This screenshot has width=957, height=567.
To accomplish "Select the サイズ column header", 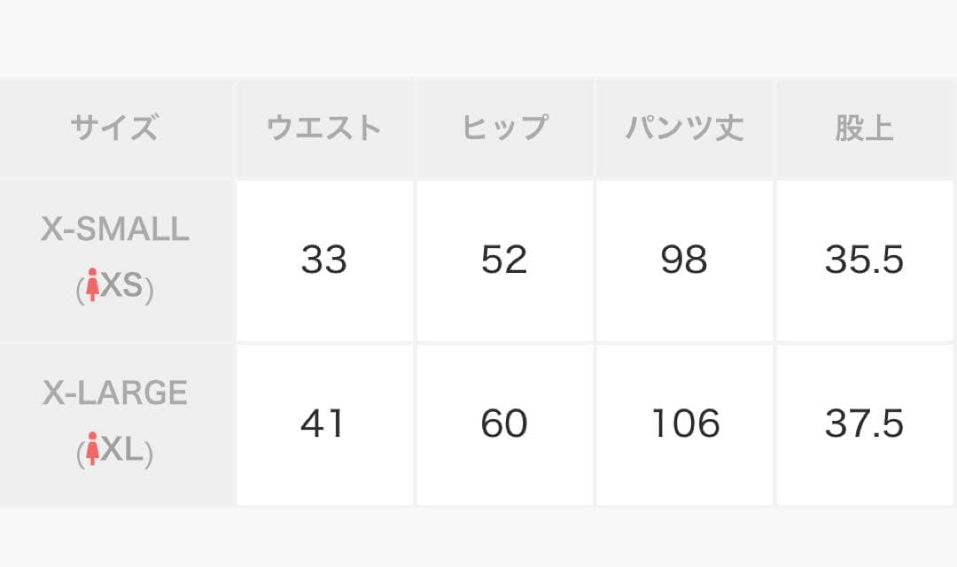I will pos(115,129).
